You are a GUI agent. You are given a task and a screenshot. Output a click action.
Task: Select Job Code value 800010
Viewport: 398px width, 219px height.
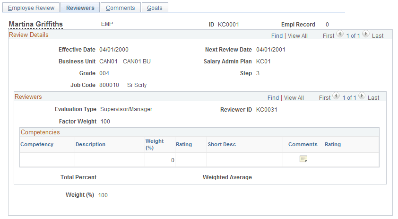click(109, 85)
